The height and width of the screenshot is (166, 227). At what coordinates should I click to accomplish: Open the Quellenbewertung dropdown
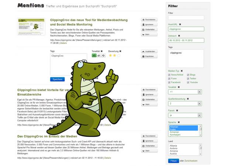coord(185,104)
